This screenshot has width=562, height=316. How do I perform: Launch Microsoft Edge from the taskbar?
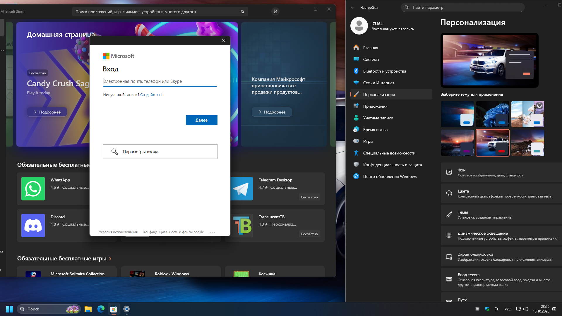pyautogui.click(x=101, y=309)
